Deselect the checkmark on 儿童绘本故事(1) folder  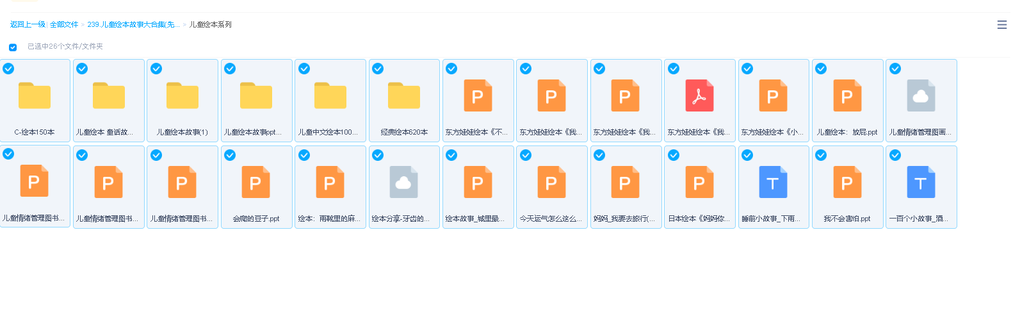(x=156, y=69)
